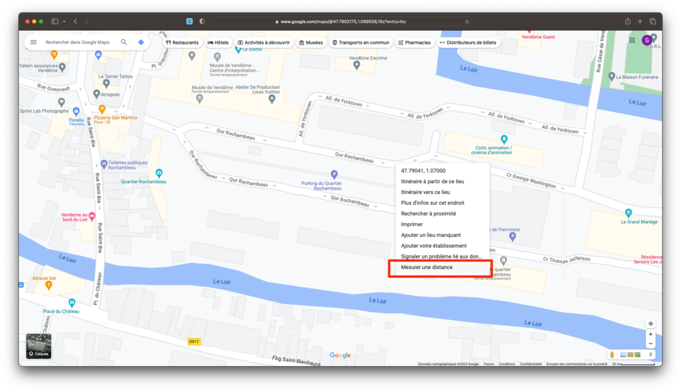
Task: Click into Rechercher dans Google Maps field
Action: [77, 43]
